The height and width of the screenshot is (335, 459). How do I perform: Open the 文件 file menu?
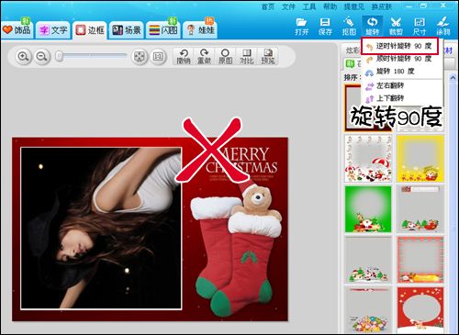(x=288, y=6)
